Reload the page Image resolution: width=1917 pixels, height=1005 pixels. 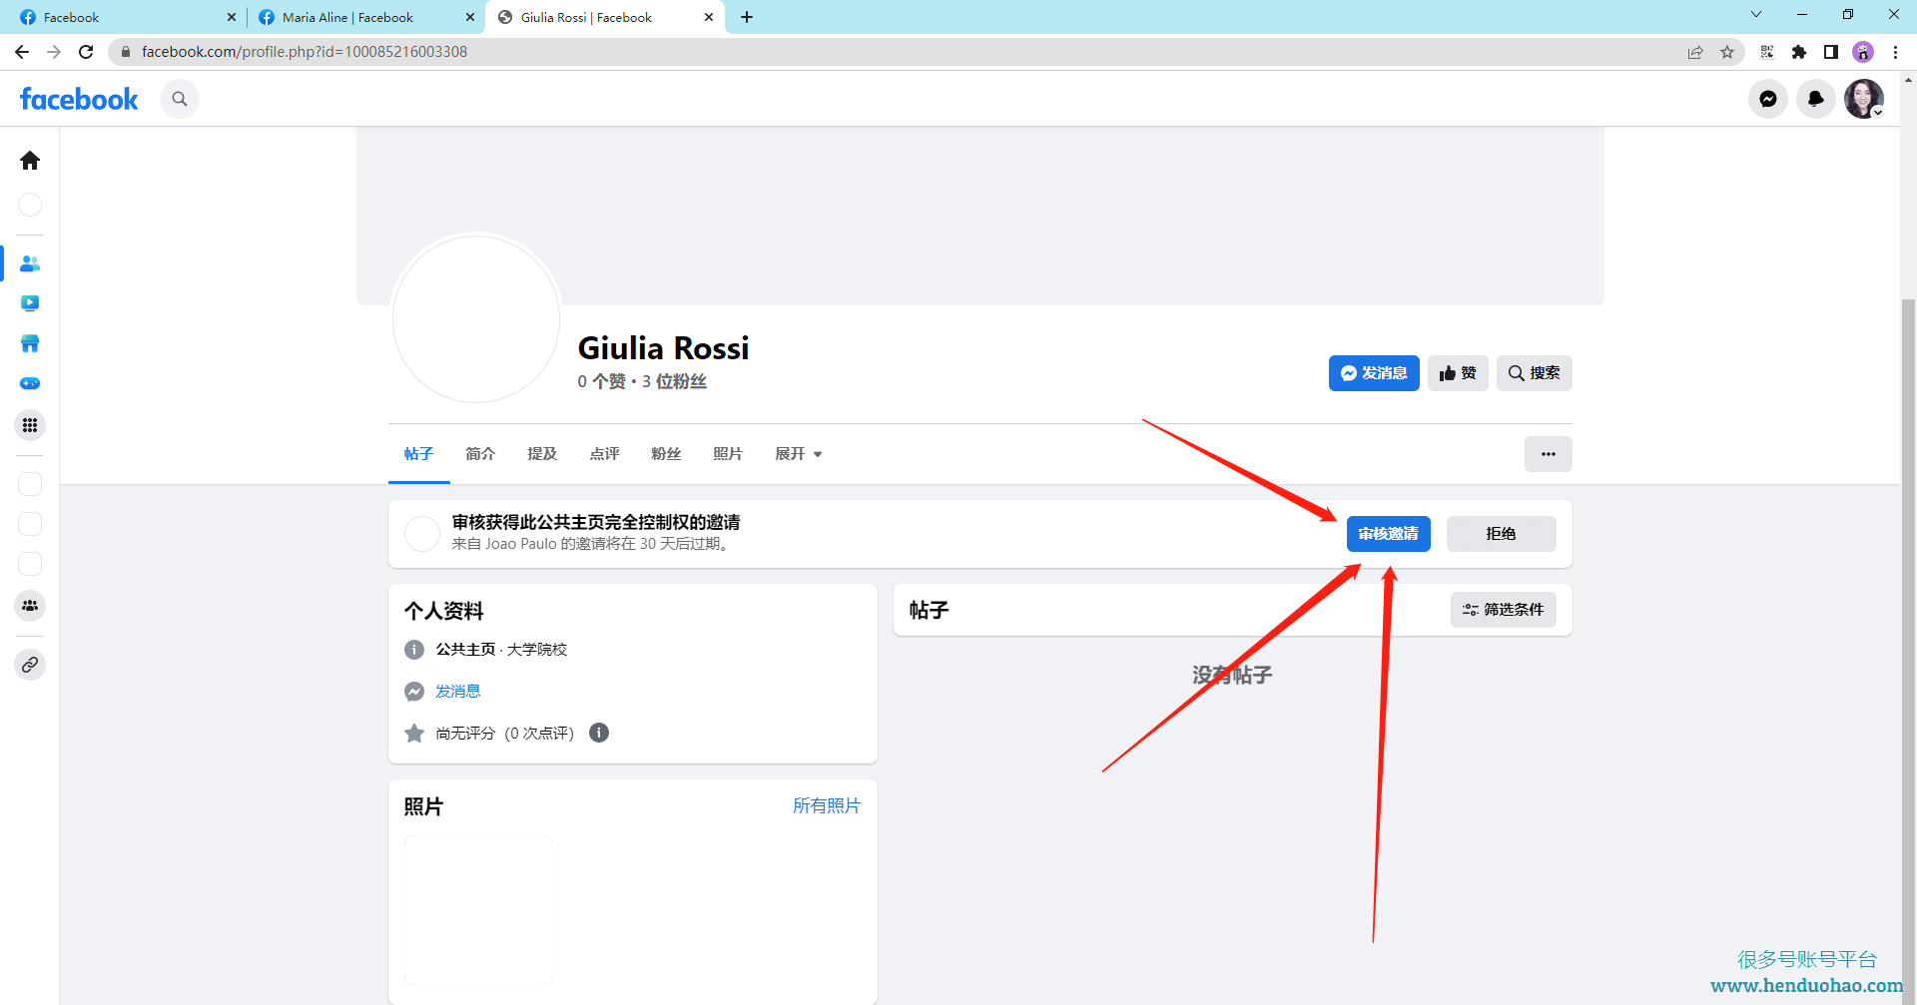click(86, 52)
